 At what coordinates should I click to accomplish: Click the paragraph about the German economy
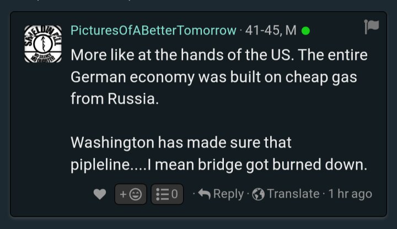coord(219,77)
